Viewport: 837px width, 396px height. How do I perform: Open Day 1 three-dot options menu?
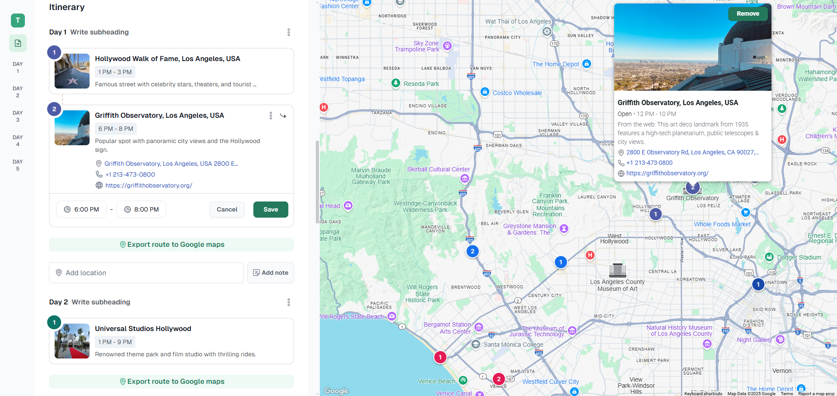click(288, 32)
